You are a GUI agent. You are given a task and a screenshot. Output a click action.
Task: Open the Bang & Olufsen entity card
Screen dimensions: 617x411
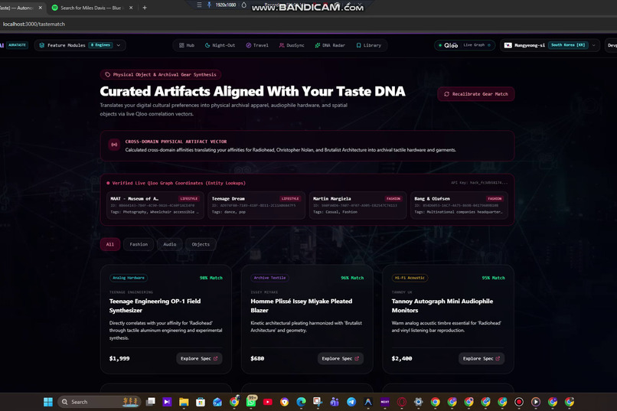(459, 205)
